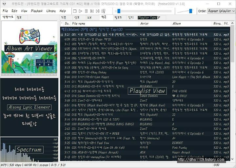Image resolution: width=236 pixels, height=168 pixels.
Task: Pause the current track
Action: [x=86, y=11]
